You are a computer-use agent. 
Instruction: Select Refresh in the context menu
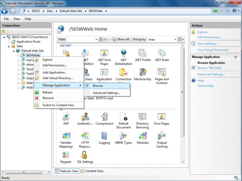coord(59,92)
